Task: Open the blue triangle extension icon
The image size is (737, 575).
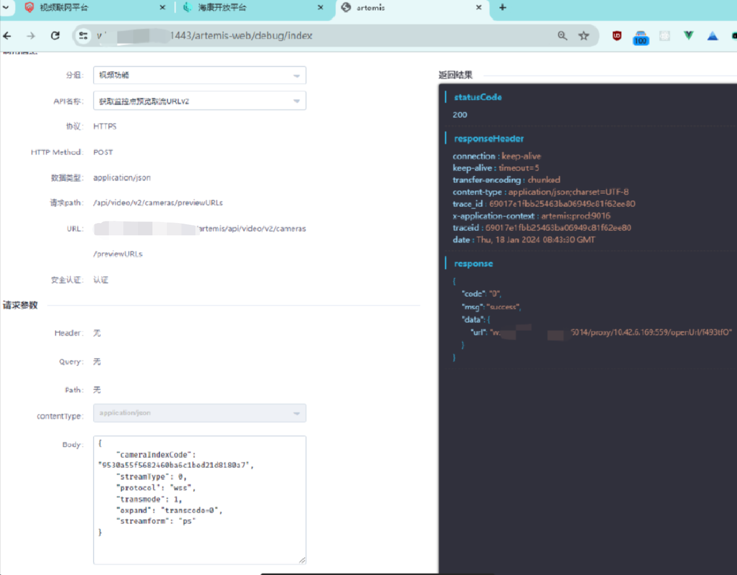Action: [712, 36]
